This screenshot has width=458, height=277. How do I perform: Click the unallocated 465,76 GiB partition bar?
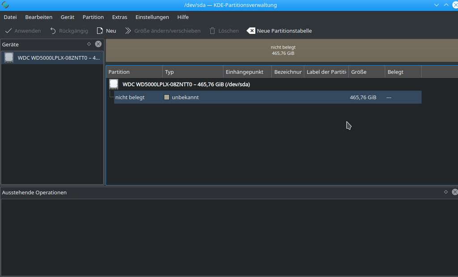pyautogui.click(x=283, y=50)
